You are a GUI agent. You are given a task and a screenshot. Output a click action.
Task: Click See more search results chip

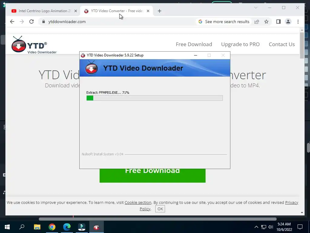224,22
